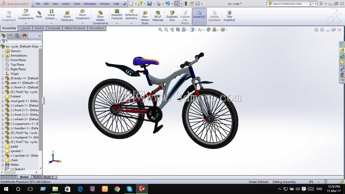Switch to the Motion Study 1 tab

(43, 177)
